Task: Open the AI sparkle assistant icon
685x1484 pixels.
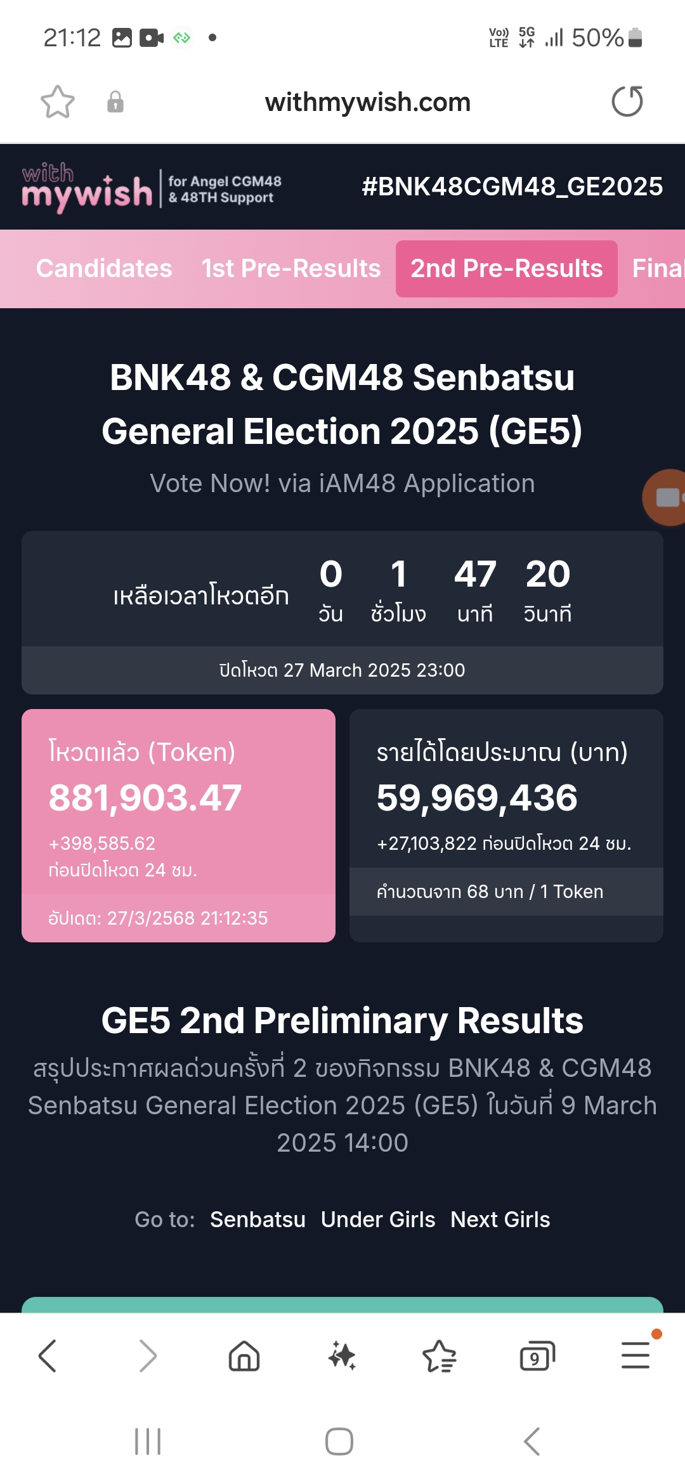Action: [342, 1356]
